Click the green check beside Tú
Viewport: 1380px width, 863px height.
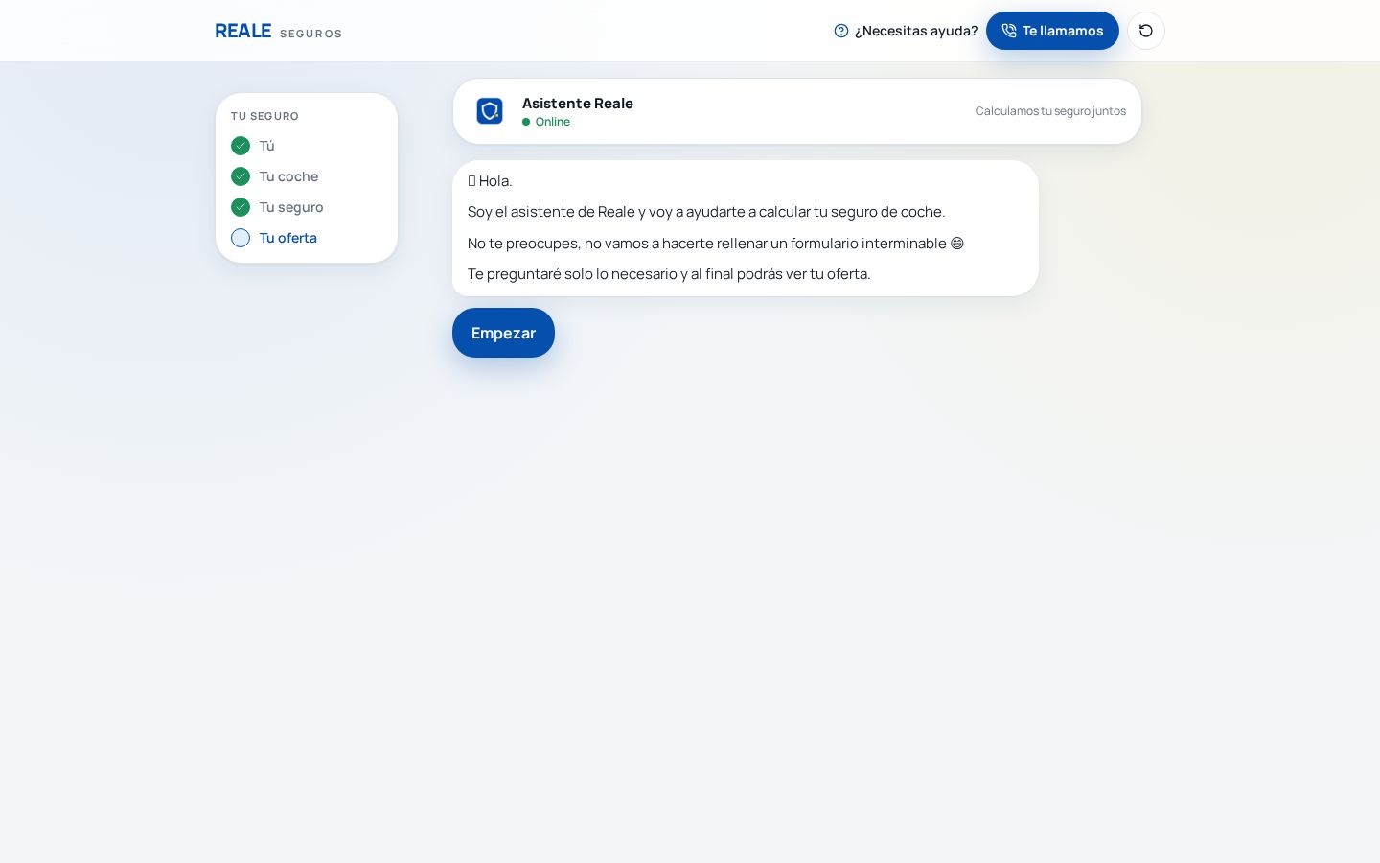tap(241, 146)
